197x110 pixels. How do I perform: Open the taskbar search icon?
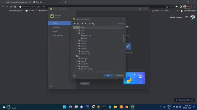tap(70, 107)
